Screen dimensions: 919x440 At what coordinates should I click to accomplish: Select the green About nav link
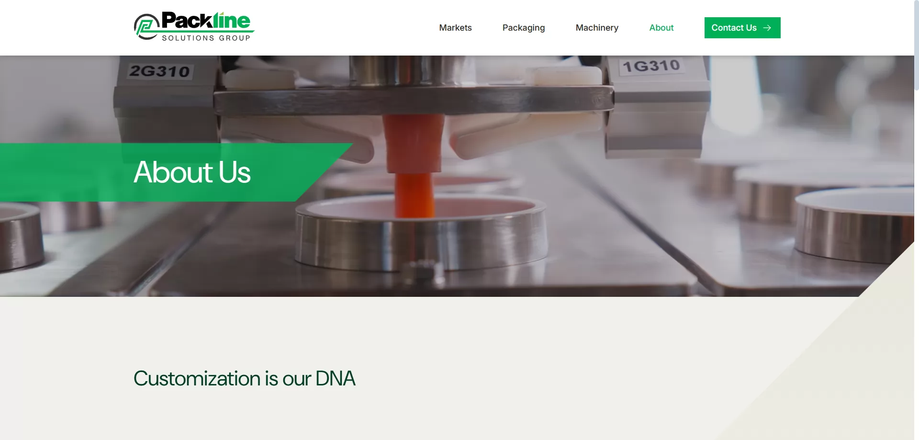click(x=661, y=28)
